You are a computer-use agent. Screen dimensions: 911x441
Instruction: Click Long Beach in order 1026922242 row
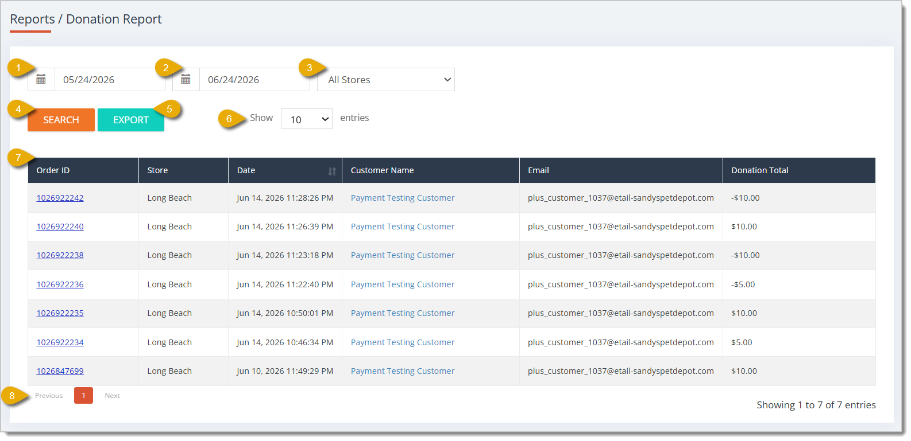169,198
